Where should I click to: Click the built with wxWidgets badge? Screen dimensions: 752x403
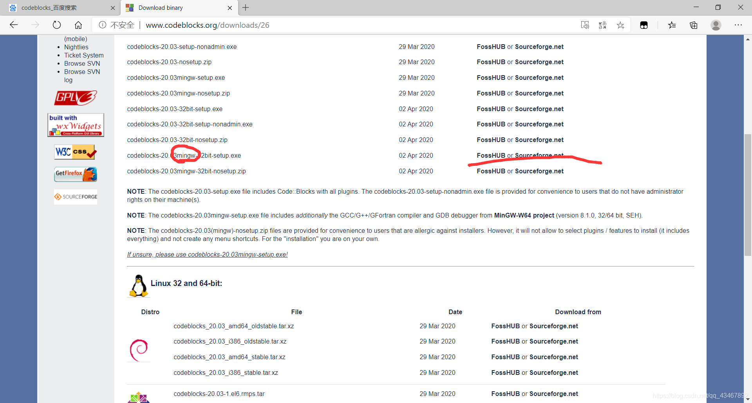click(76, 125)
